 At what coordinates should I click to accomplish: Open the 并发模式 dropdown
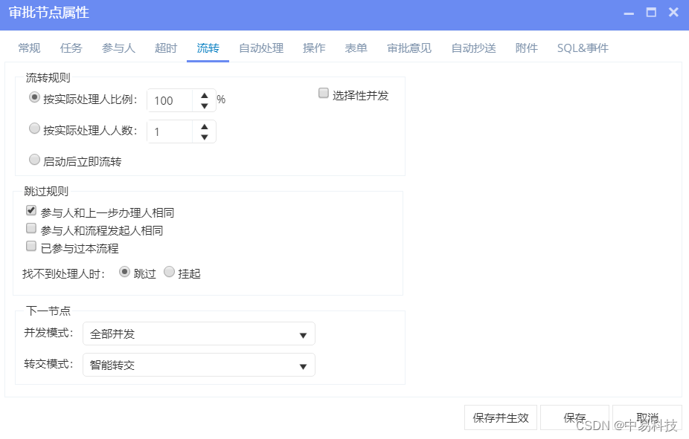click(199, 334)
